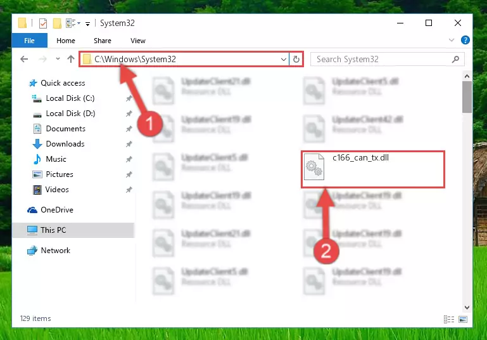
Task: Select OneDrive in navigation pane
Action: tap(57, 210)
